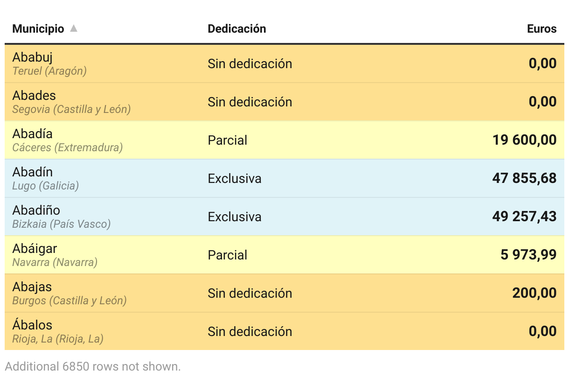This screenshot has height=378, width=569.
Task: Select the Ababuj municipality row
Action: (x=32, y=57)
